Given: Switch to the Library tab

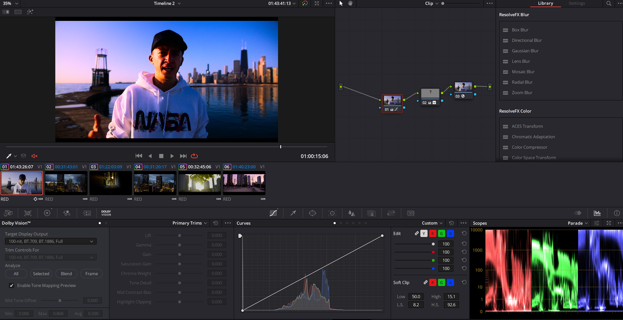Looking at the screenshot, I should tap(545, 3).
